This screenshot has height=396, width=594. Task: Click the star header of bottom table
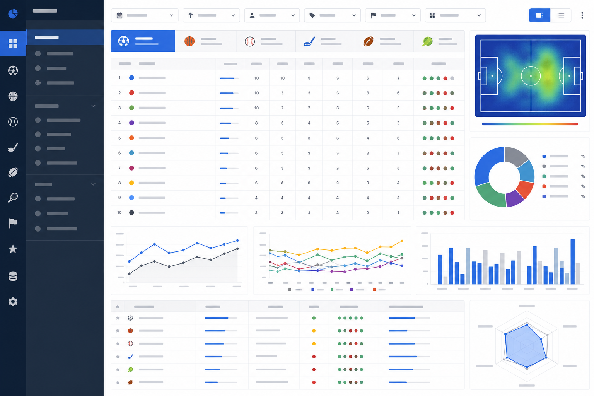(118, 307)
